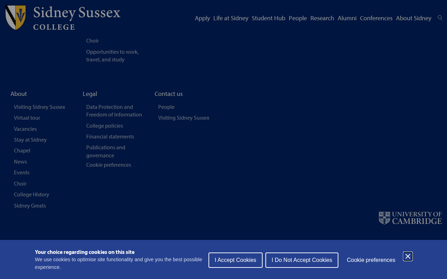Open Student Hub menu item
The width and height of the screenshot is (447, 279).
click(269, 18)
